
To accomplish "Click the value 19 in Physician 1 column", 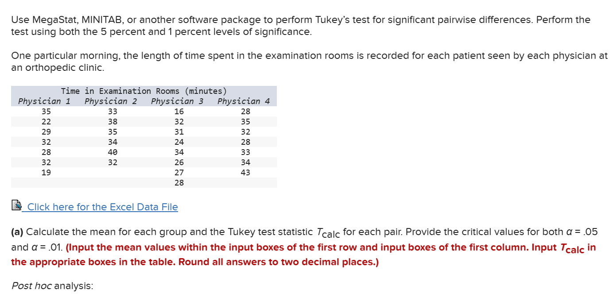I will (x=46, y=173).
